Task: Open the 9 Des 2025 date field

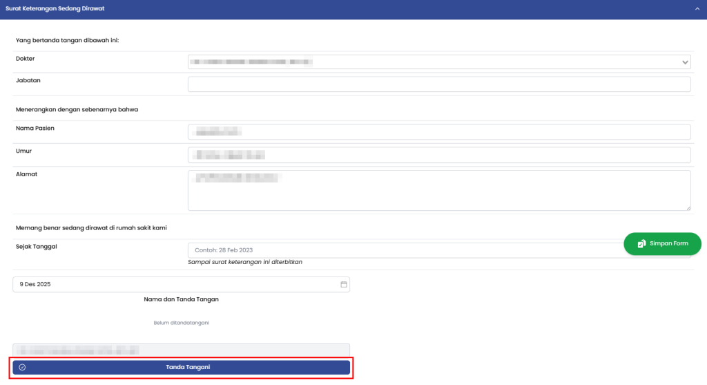Action: tap(173, 284)
